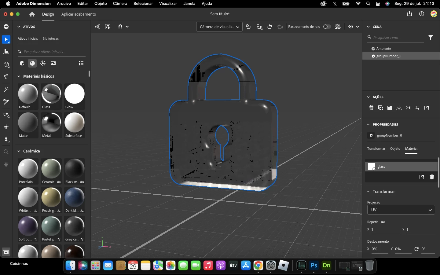Focus the Pesquisar ativos iniciais search field

52,52
